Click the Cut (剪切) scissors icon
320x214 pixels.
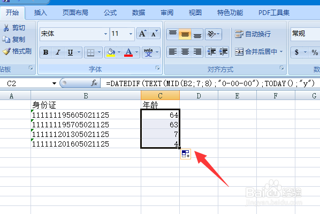[x=6, y=28]
